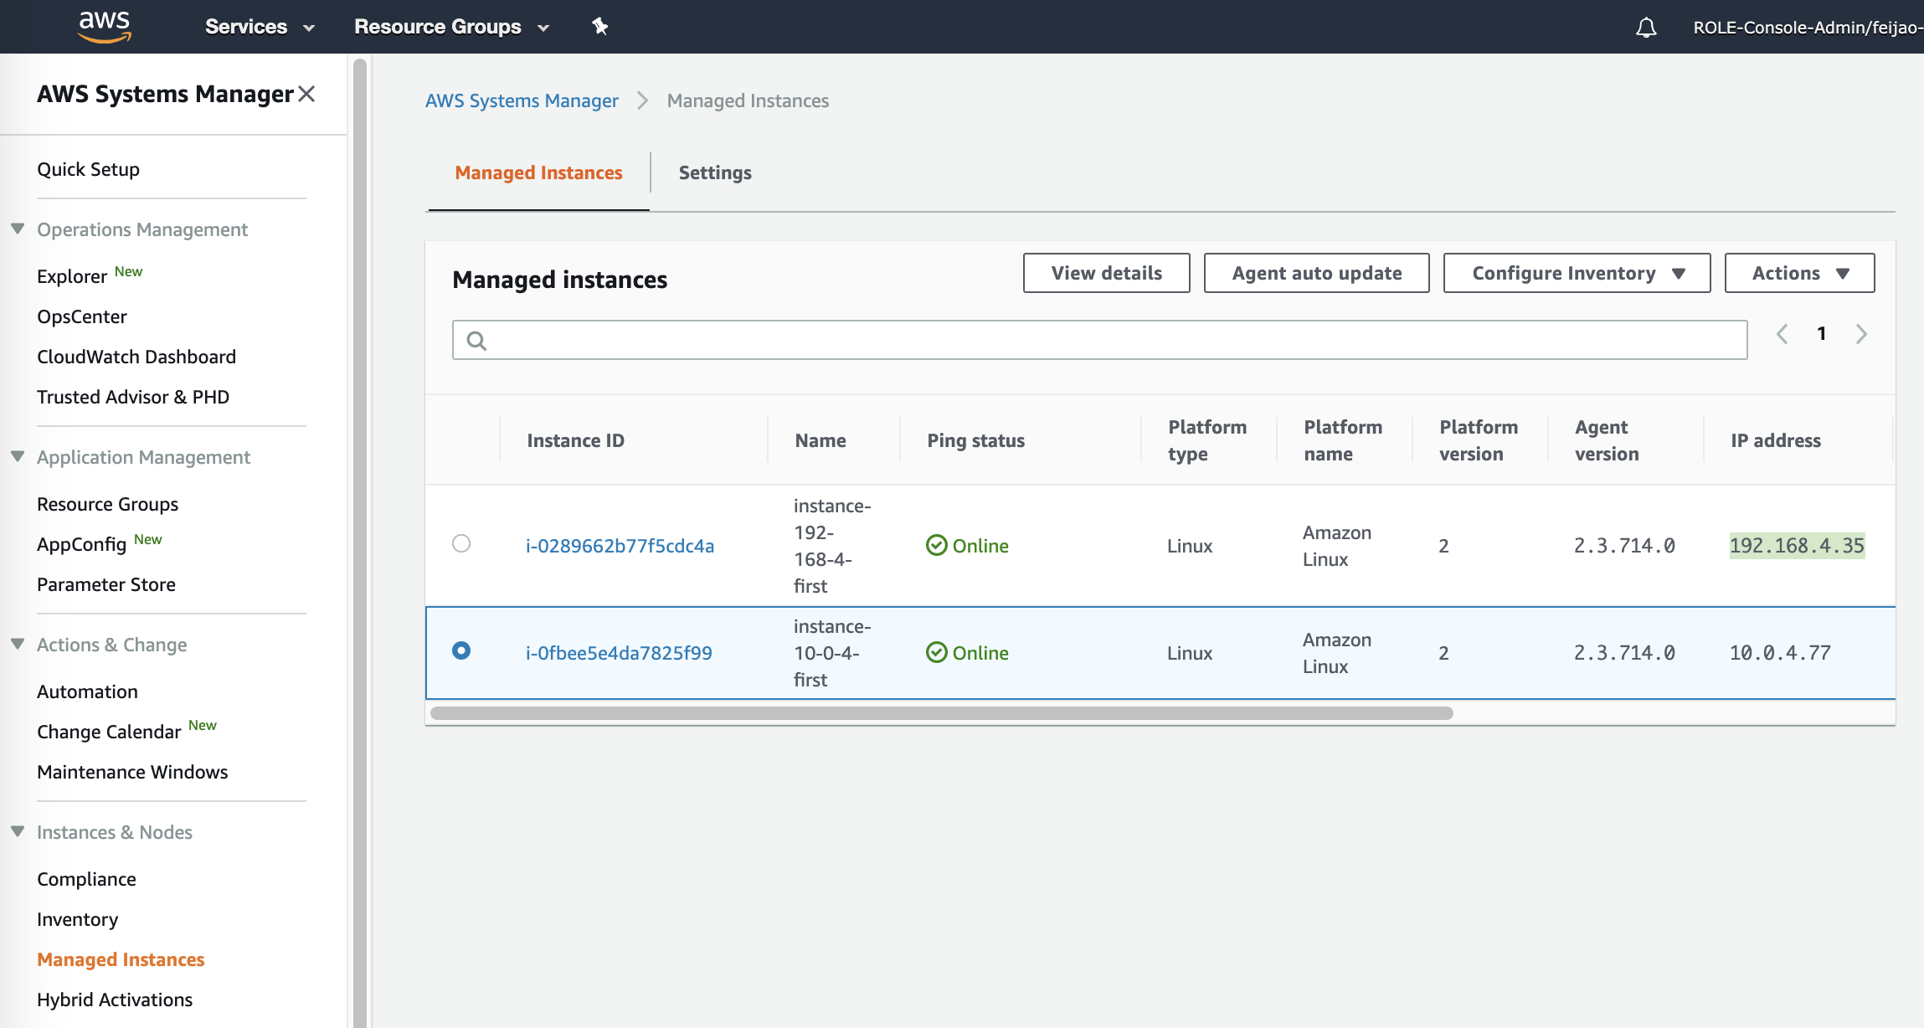1924x1028 pixels.
Task: Go to next page arrow
Action: click(1861, 334)
